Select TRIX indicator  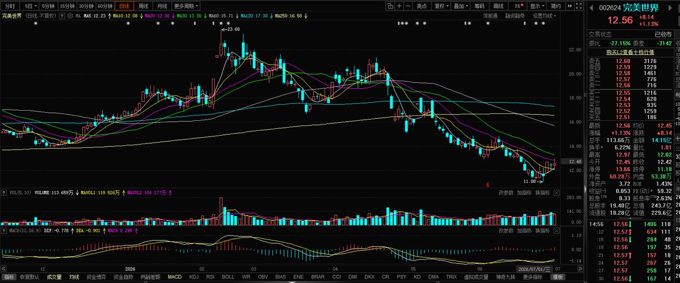click(x=451, y=277)
